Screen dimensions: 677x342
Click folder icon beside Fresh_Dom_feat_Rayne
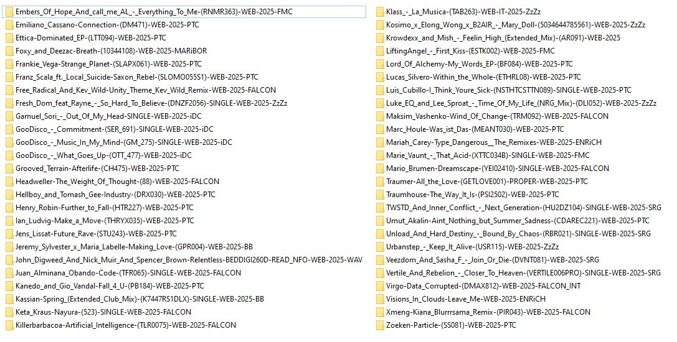click(9, 103)
